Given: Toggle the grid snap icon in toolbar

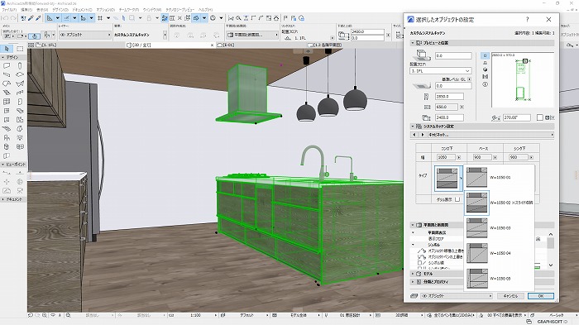Looking at the screenshot, I should pyautogui.click(x=100, y=18).
